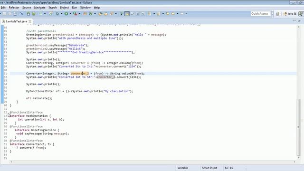Click the Next Annotation icon

coord(149,14)
